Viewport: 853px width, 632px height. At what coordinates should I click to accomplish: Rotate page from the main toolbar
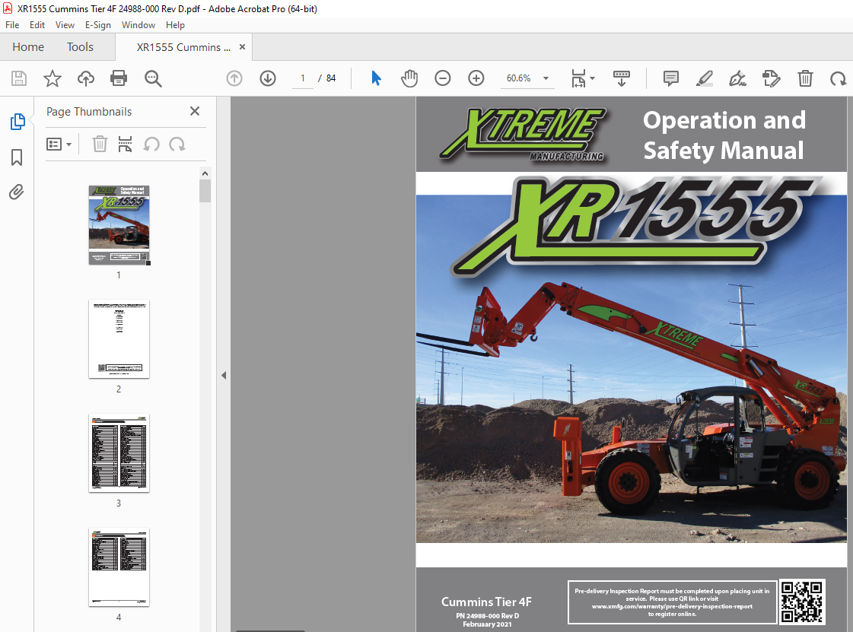tap(838, 79)
